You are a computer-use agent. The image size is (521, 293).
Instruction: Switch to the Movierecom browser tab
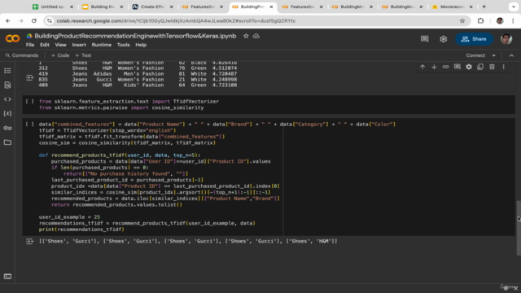click(x=452, y=7)
